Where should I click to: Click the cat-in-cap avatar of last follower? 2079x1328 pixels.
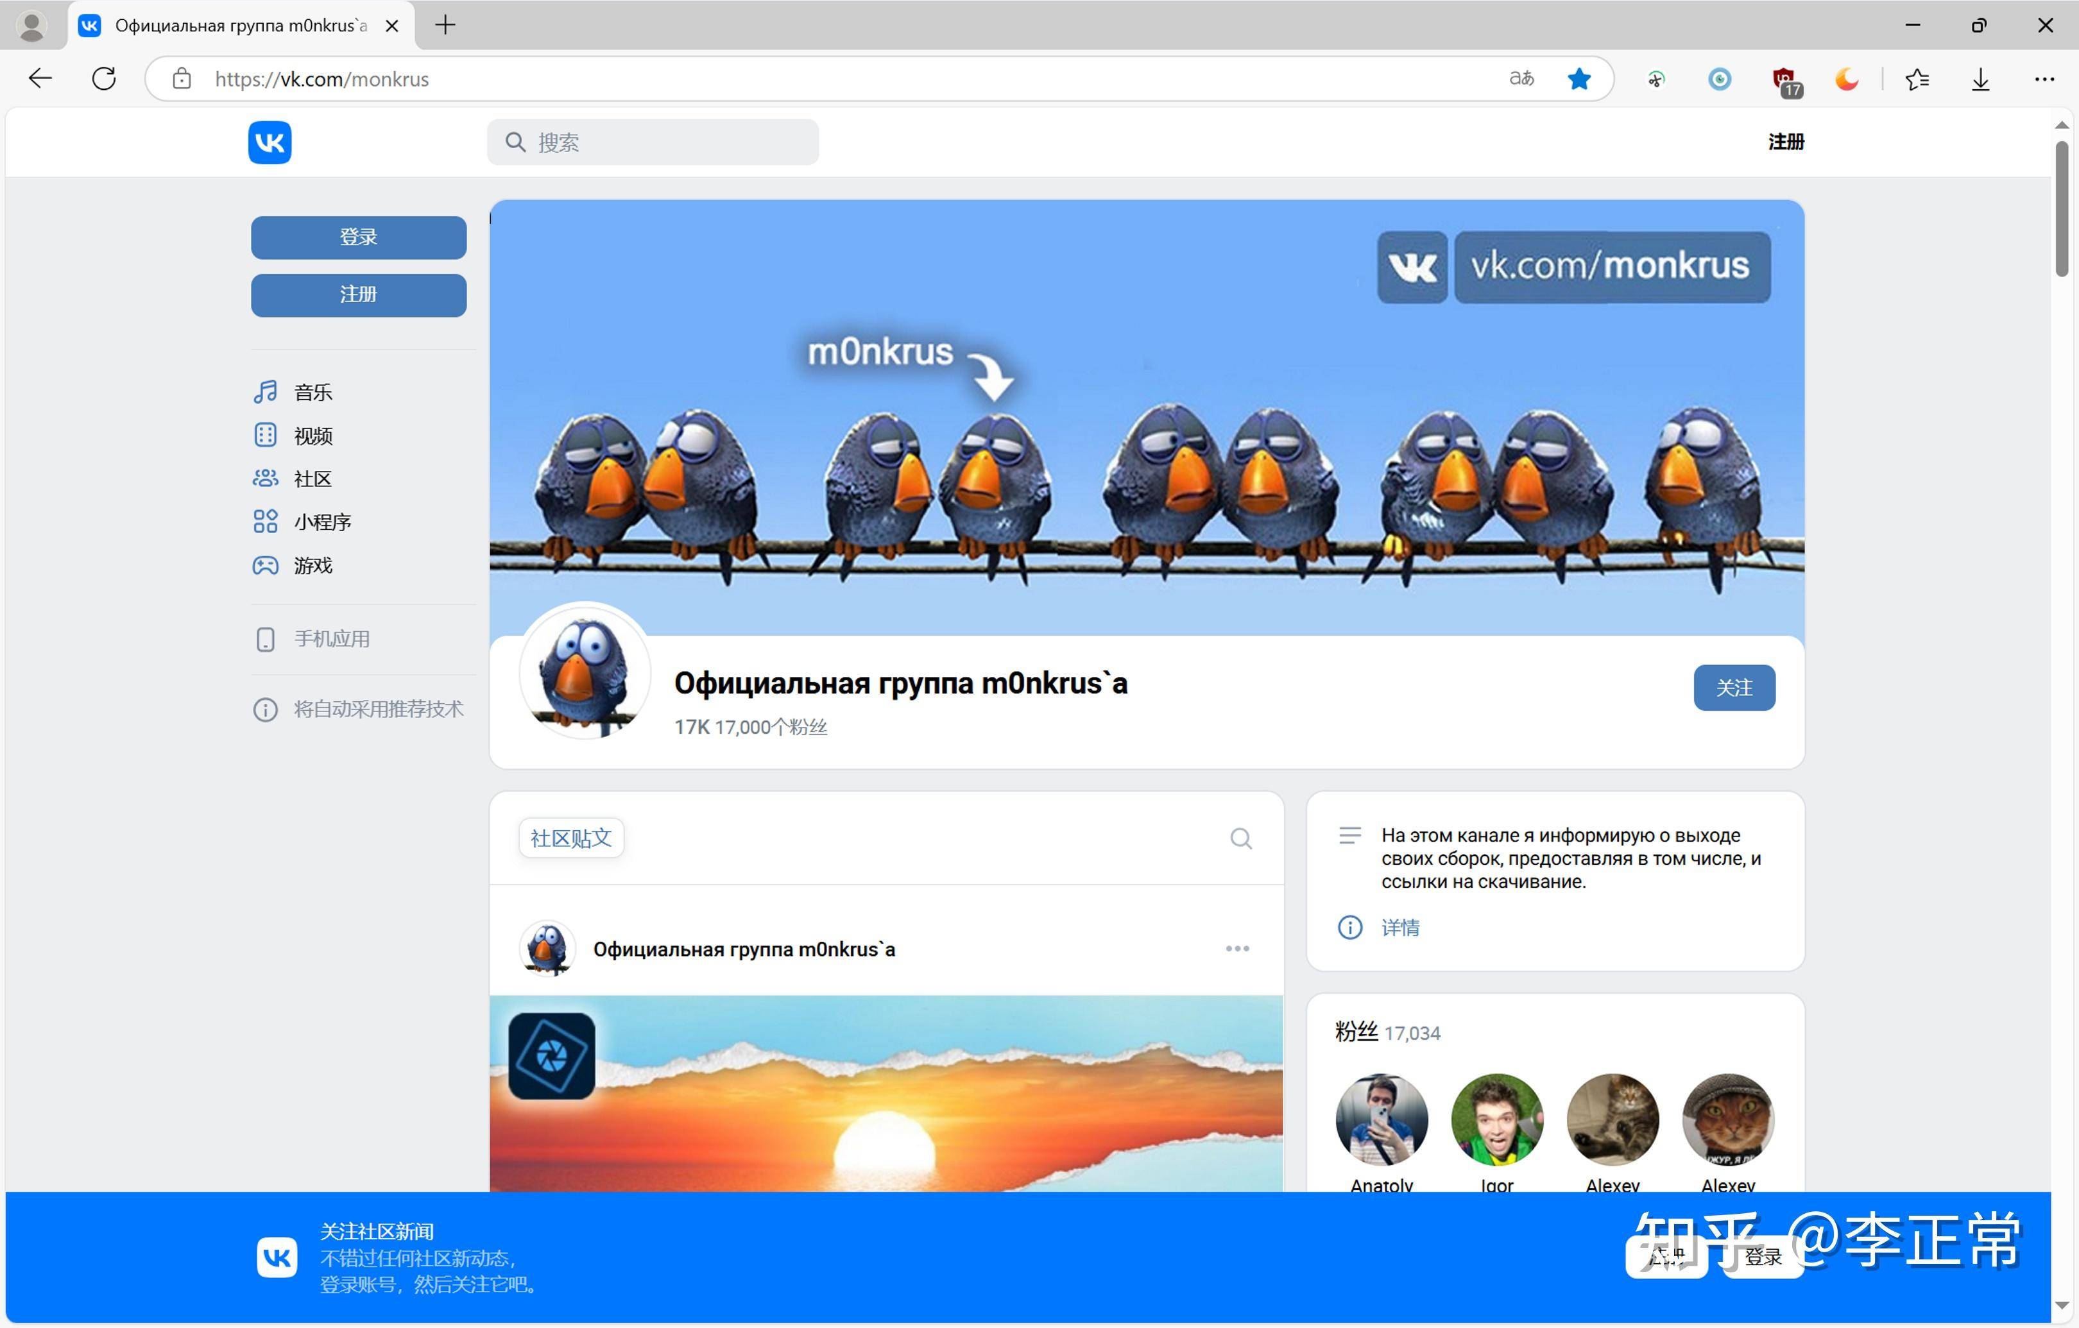pyautogui.click(x=1727, y=1119)
